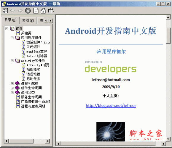Click the topic icon next to 启动任务
This screenshot has height=148, width=172.
(x=23, y=79)
